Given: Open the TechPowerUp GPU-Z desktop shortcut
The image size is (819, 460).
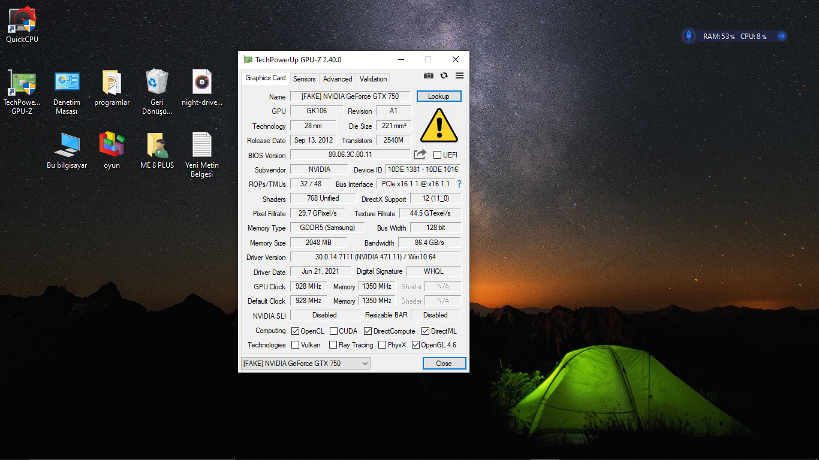Looking at the screenshot, I should [22, 92].
